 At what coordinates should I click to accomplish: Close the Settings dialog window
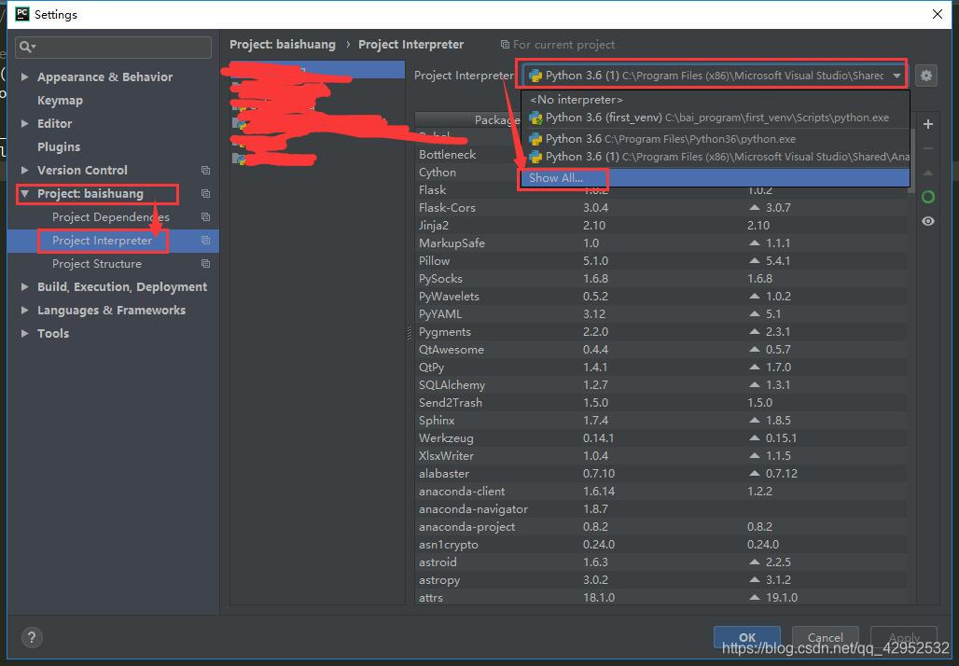[x=937, y=14]
